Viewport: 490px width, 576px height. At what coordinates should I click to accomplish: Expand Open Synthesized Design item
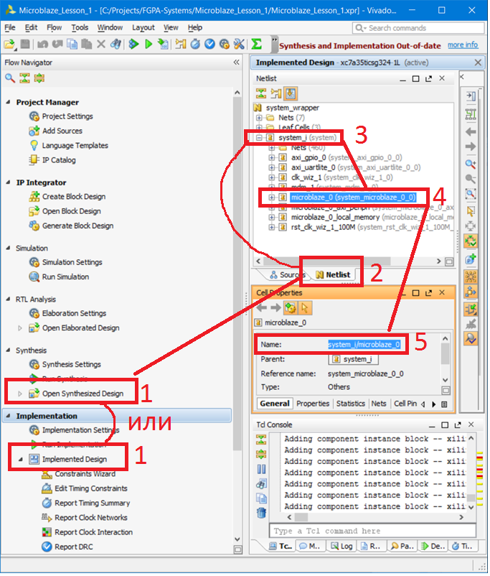pos(20,394)
